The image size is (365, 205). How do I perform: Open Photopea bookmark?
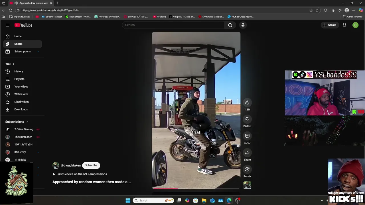click(x=108, y=17)
